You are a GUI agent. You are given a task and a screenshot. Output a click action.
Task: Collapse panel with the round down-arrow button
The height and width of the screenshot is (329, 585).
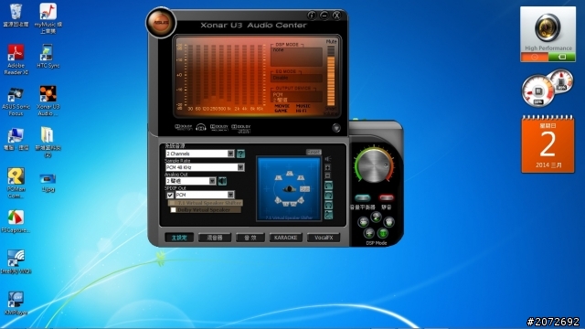pos(336,128)
